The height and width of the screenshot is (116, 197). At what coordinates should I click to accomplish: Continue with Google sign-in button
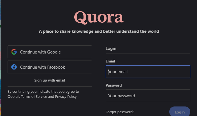click(50, 52)
